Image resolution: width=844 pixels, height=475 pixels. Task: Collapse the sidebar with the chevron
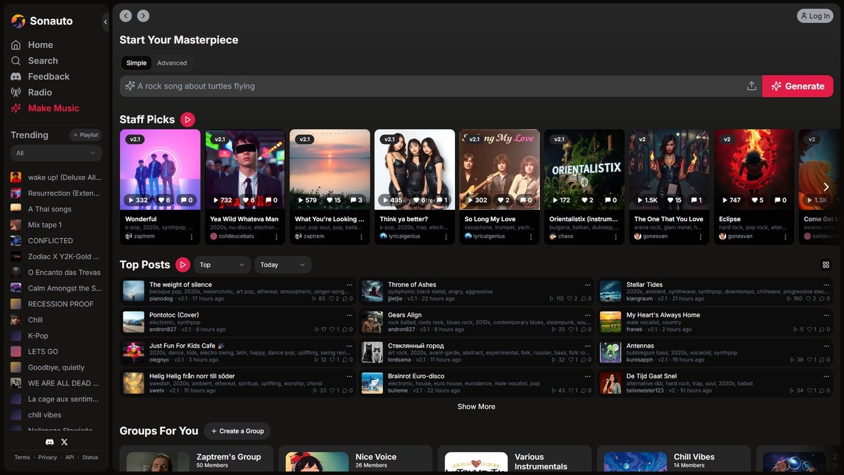(x=105, y=22)
